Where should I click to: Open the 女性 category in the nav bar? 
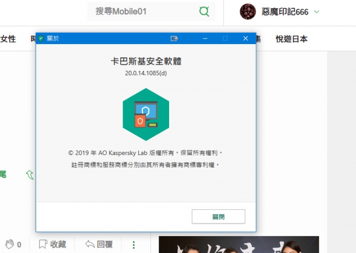coord(8,39)
